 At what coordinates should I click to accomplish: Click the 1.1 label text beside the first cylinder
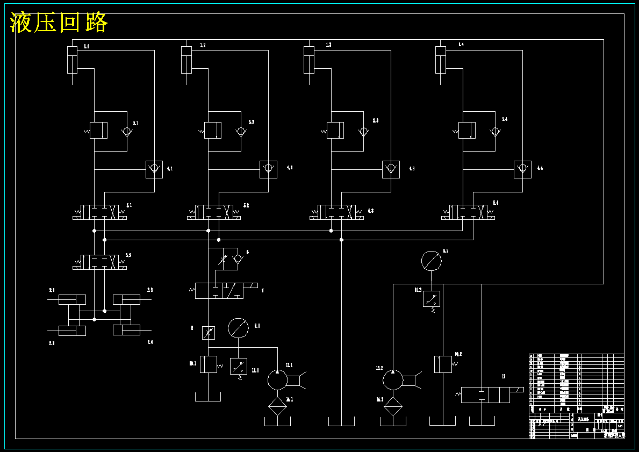[87, 46]
